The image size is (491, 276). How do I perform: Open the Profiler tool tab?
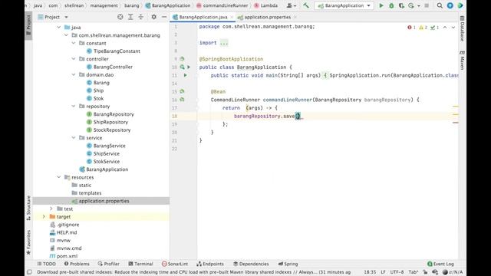click(x=108, y=264)
